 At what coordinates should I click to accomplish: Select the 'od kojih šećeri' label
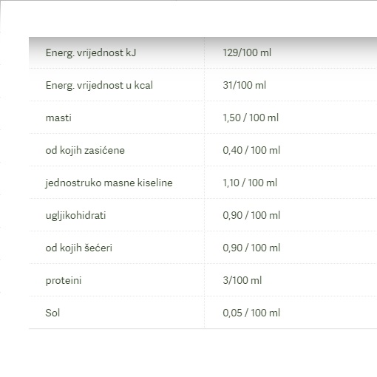79,248
